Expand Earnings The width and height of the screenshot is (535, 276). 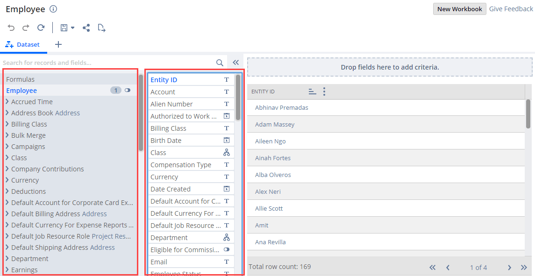[7, 270]
